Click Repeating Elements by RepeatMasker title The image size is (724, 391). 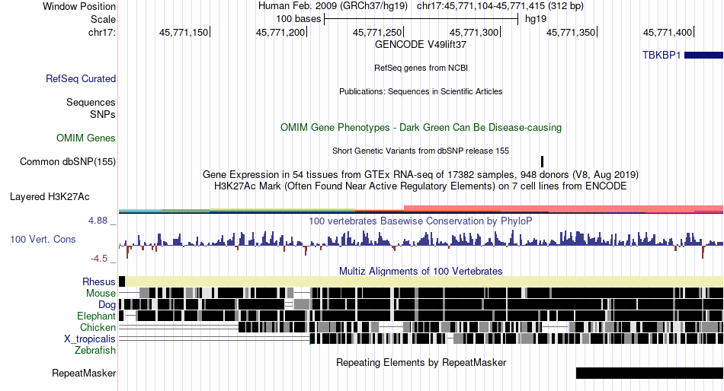pos(421,362)
